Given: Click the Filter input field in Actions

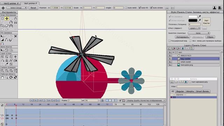Looking at the screenshot, I should [x=190, y=86].
